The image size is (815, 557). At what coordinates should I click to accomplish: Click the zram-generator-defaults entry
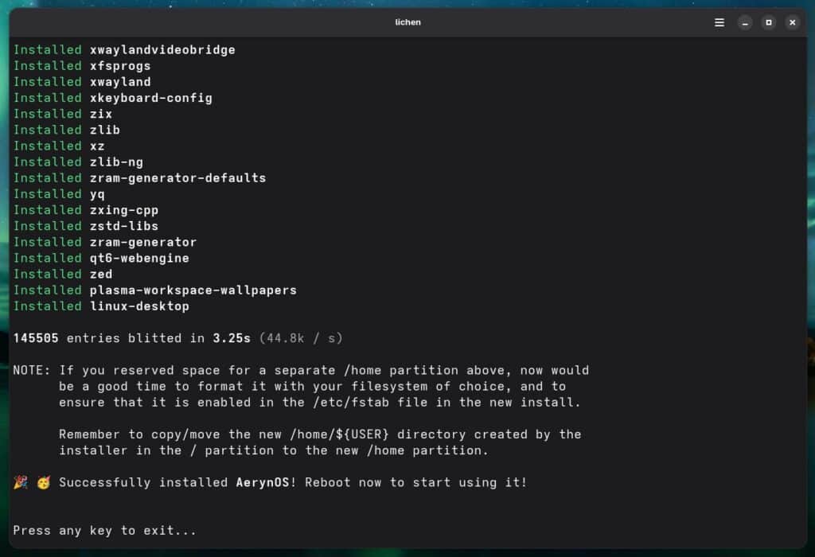click(179, 177)
